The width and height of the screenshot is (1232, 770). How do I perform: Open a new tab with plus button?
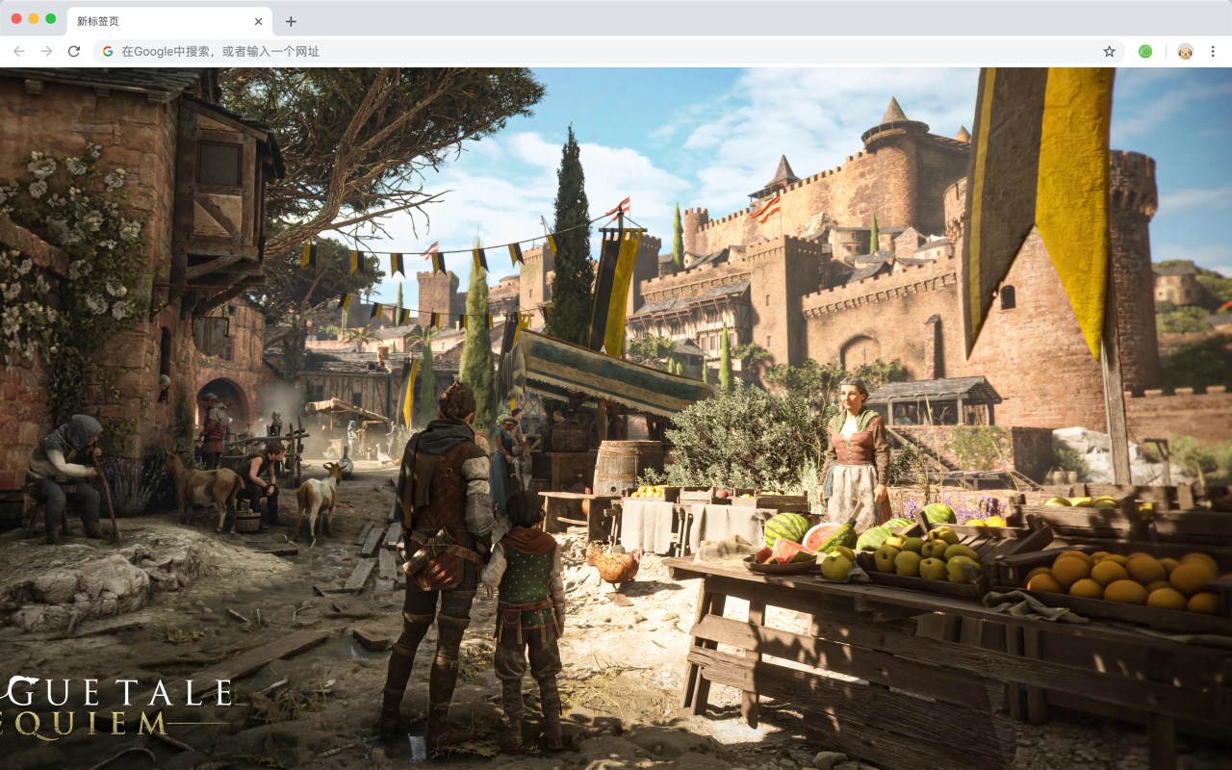click(x=291, y=21)
